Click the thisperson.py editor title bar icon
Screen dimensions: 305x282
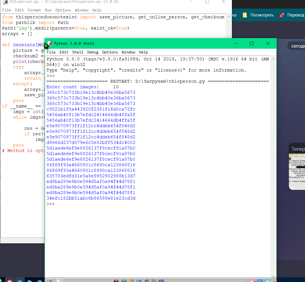pyautogui.click(x=5, y=2)
